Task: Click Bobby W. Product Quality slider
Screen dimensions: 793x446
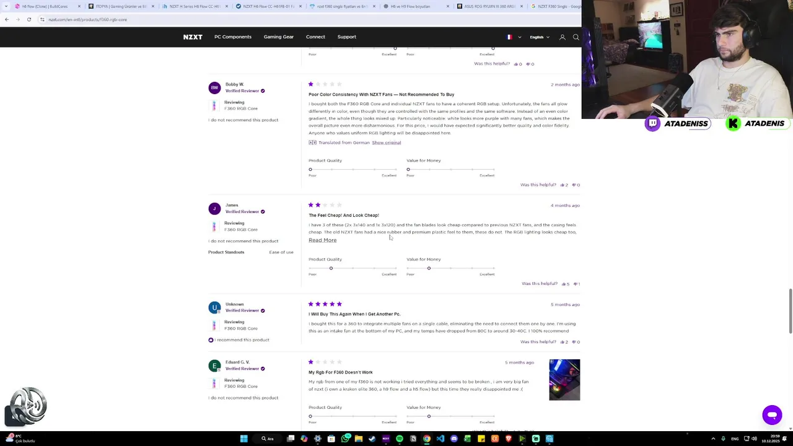Action: 353,169
